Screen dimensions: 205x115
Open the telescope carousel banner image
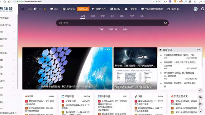tap(67, 68)
